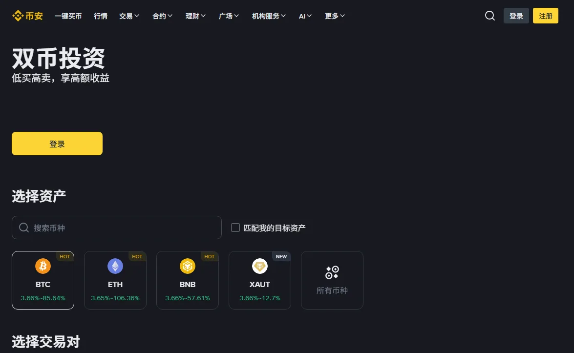Click the XAUT Tether Gold icon
Screen dimensions: 574x353
click(260, 266)
